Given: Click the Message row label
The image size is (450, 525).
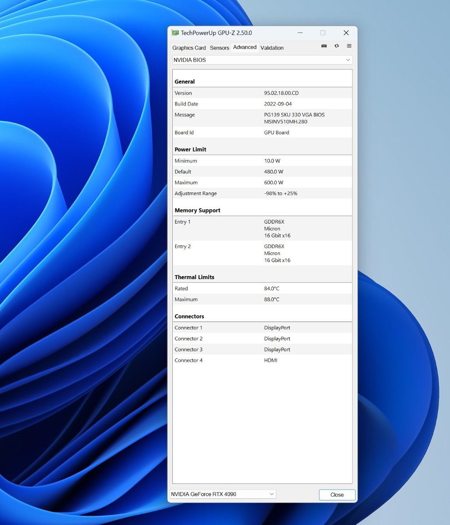Looking at the screenshot, I should coord(185,115).
